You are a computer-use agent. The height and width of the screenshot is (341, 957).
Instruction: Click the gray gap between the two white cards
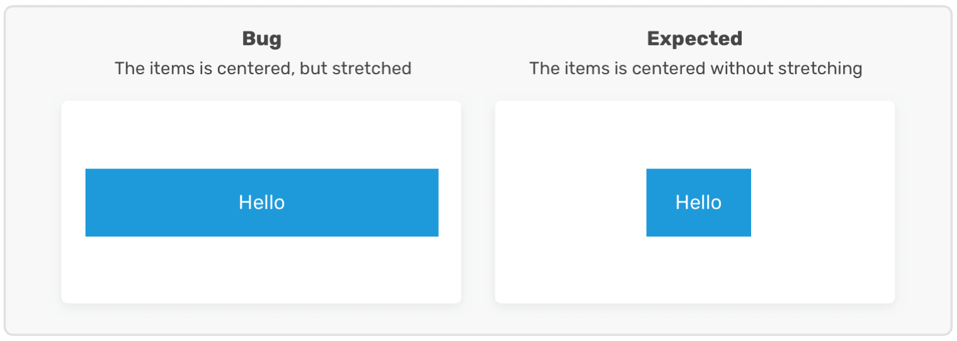click(x=478, y=203)
